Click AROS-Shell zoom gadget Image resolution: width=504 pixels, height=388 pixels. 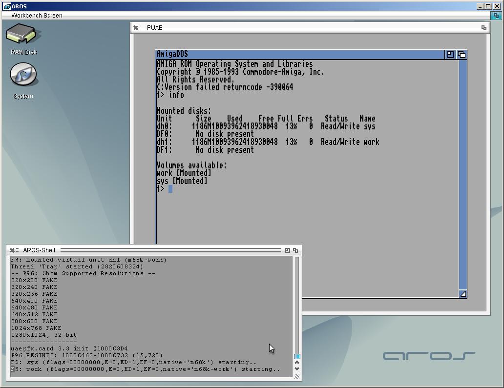point(287,250)
